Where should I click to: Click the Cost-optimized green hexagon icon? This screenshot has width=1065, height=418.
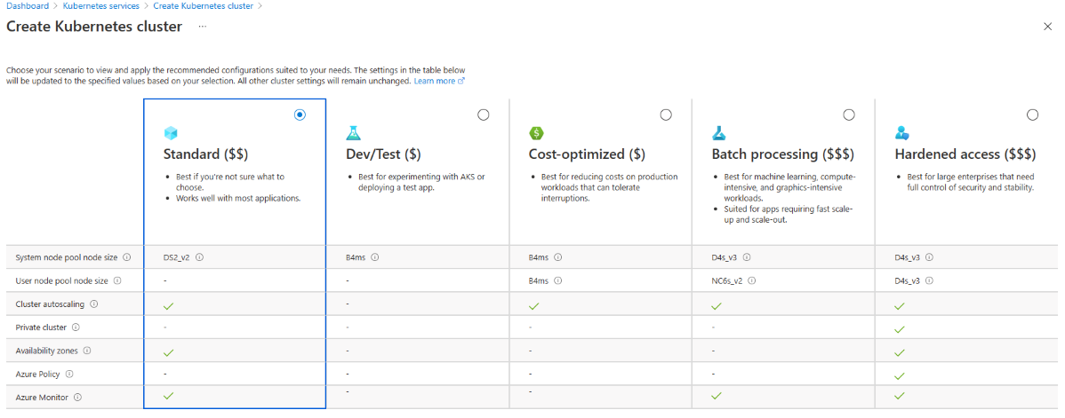coord(536,133)
